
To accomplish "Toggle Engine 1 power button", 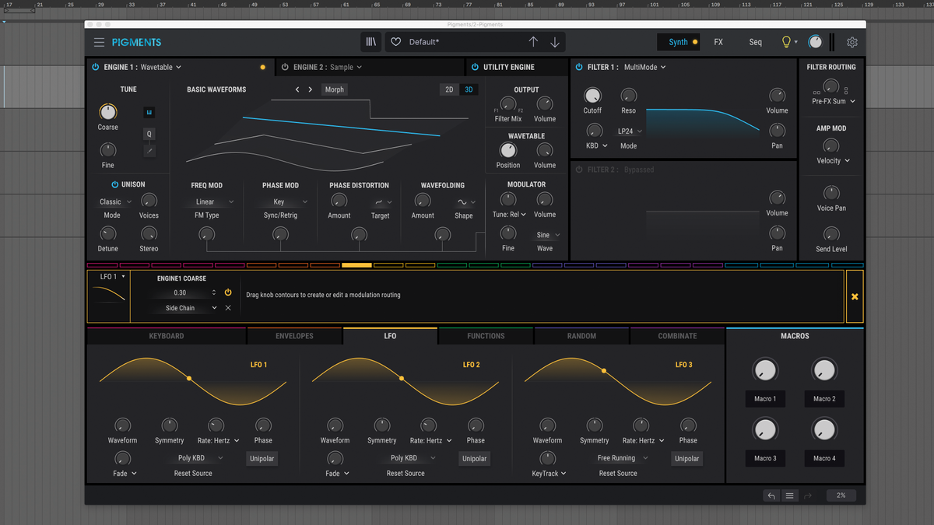I will tap(95, 67).
